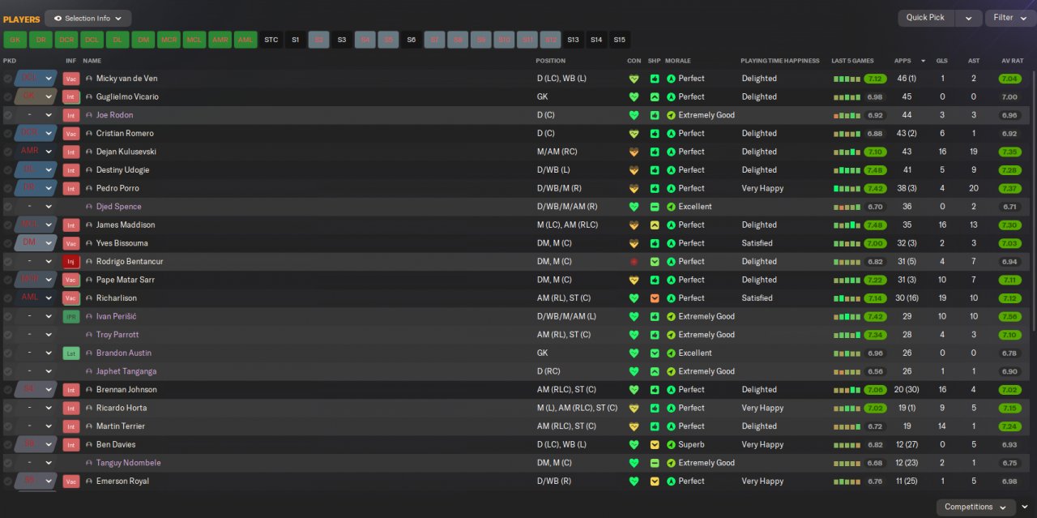Toggle pick circle for Micky van de Ven

click(x=8, y=79)
